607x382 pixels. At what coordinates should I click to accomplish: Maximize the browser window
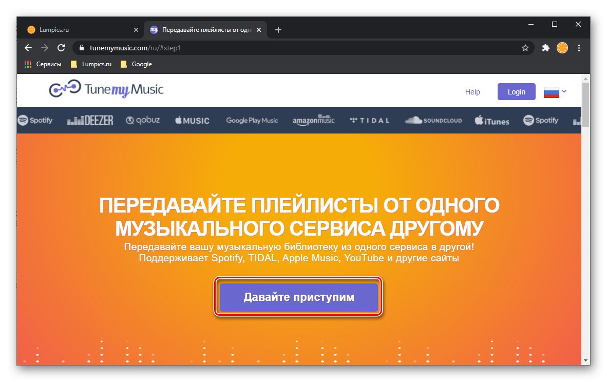pyautogui.click(x=554, y=24)
